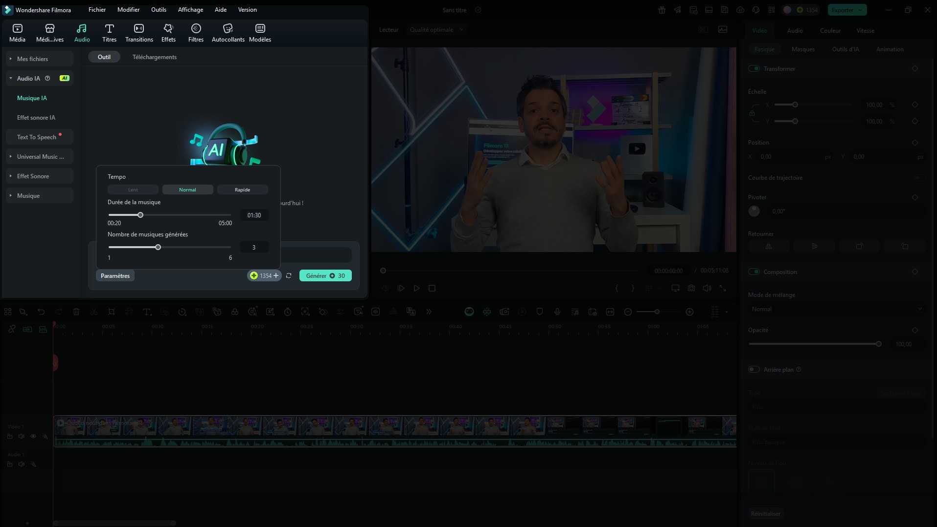Viewport: 937px width, 527px height.
Task: Click the zoom-in plus icon on timeline
Action: [x=690, y=312]
